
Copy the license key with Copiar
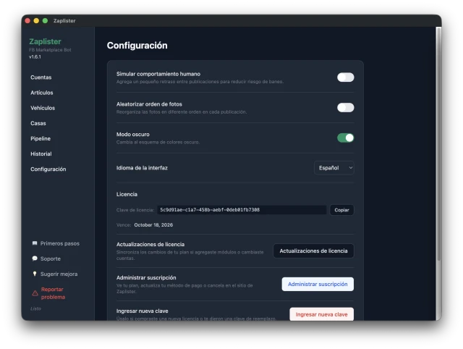click(x=341, y=210)
